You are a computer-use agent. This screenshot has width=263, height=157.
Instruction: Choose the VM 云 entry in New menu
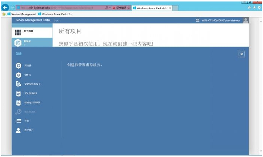[28, 75]
